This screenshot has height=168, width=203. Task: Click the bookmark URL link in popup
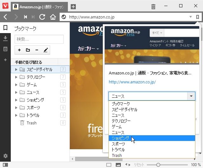[132, 82]
